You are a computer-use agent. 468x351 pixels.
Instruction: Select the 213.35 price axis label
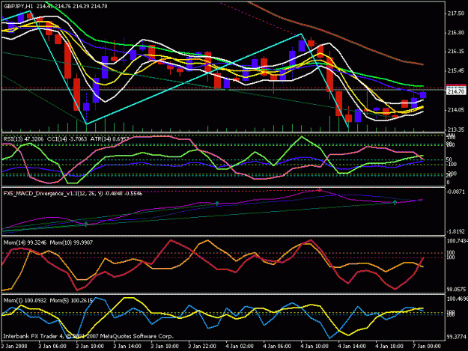pos(456,129)
